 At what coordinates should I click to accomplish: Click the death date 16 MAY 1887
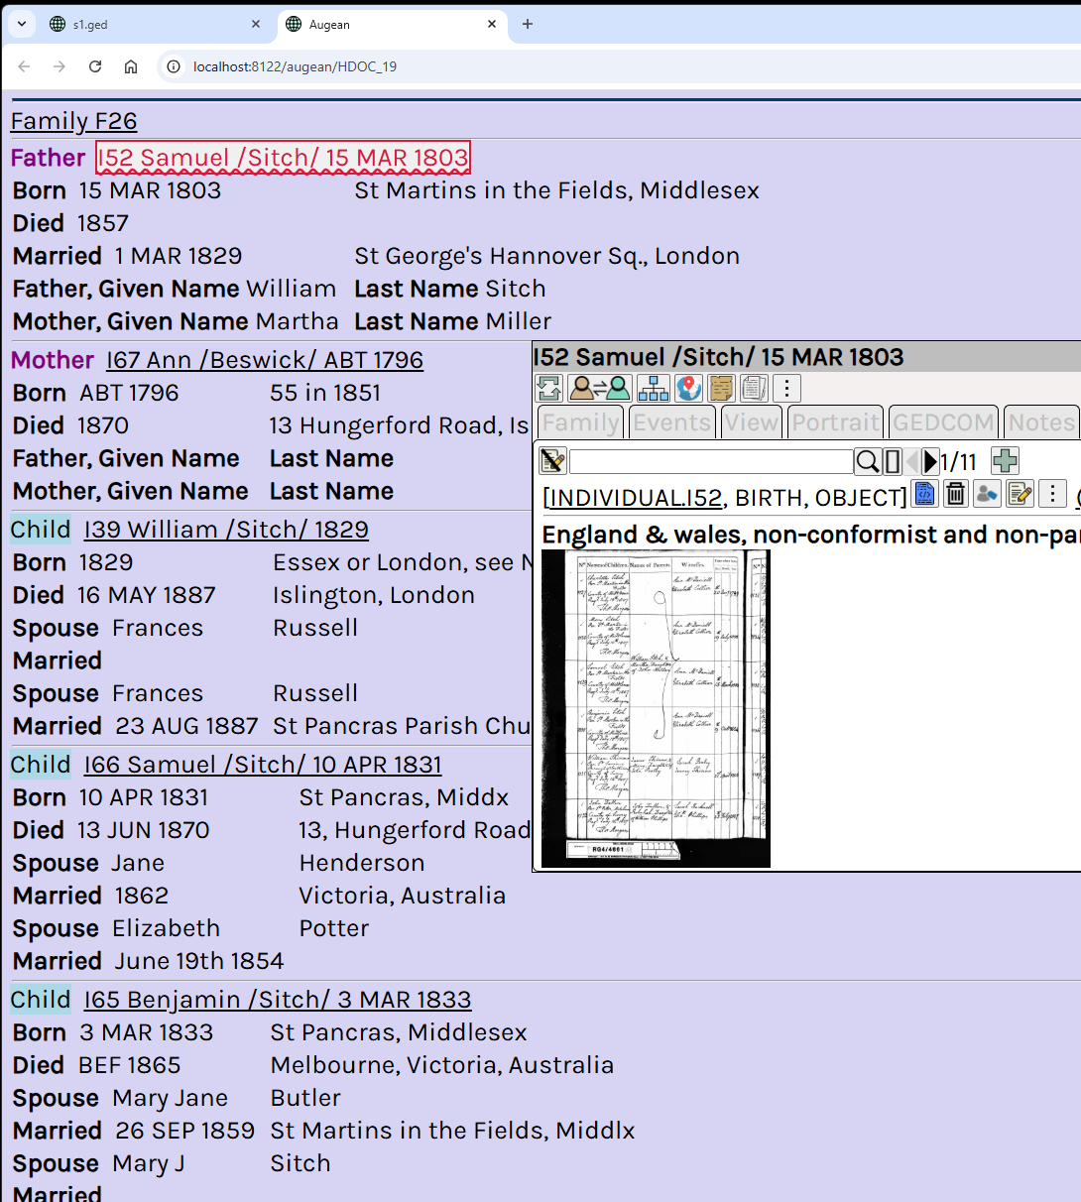147,595
